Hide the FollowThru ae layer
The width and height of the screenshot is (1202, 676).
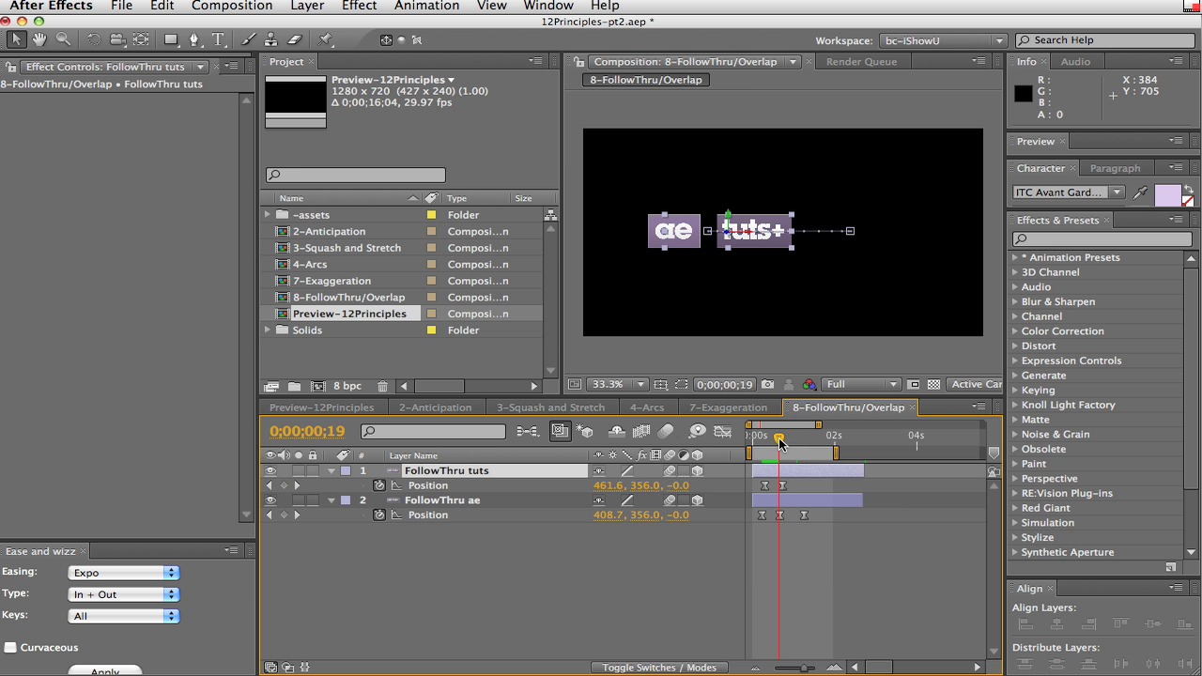[x=270, y=500]
